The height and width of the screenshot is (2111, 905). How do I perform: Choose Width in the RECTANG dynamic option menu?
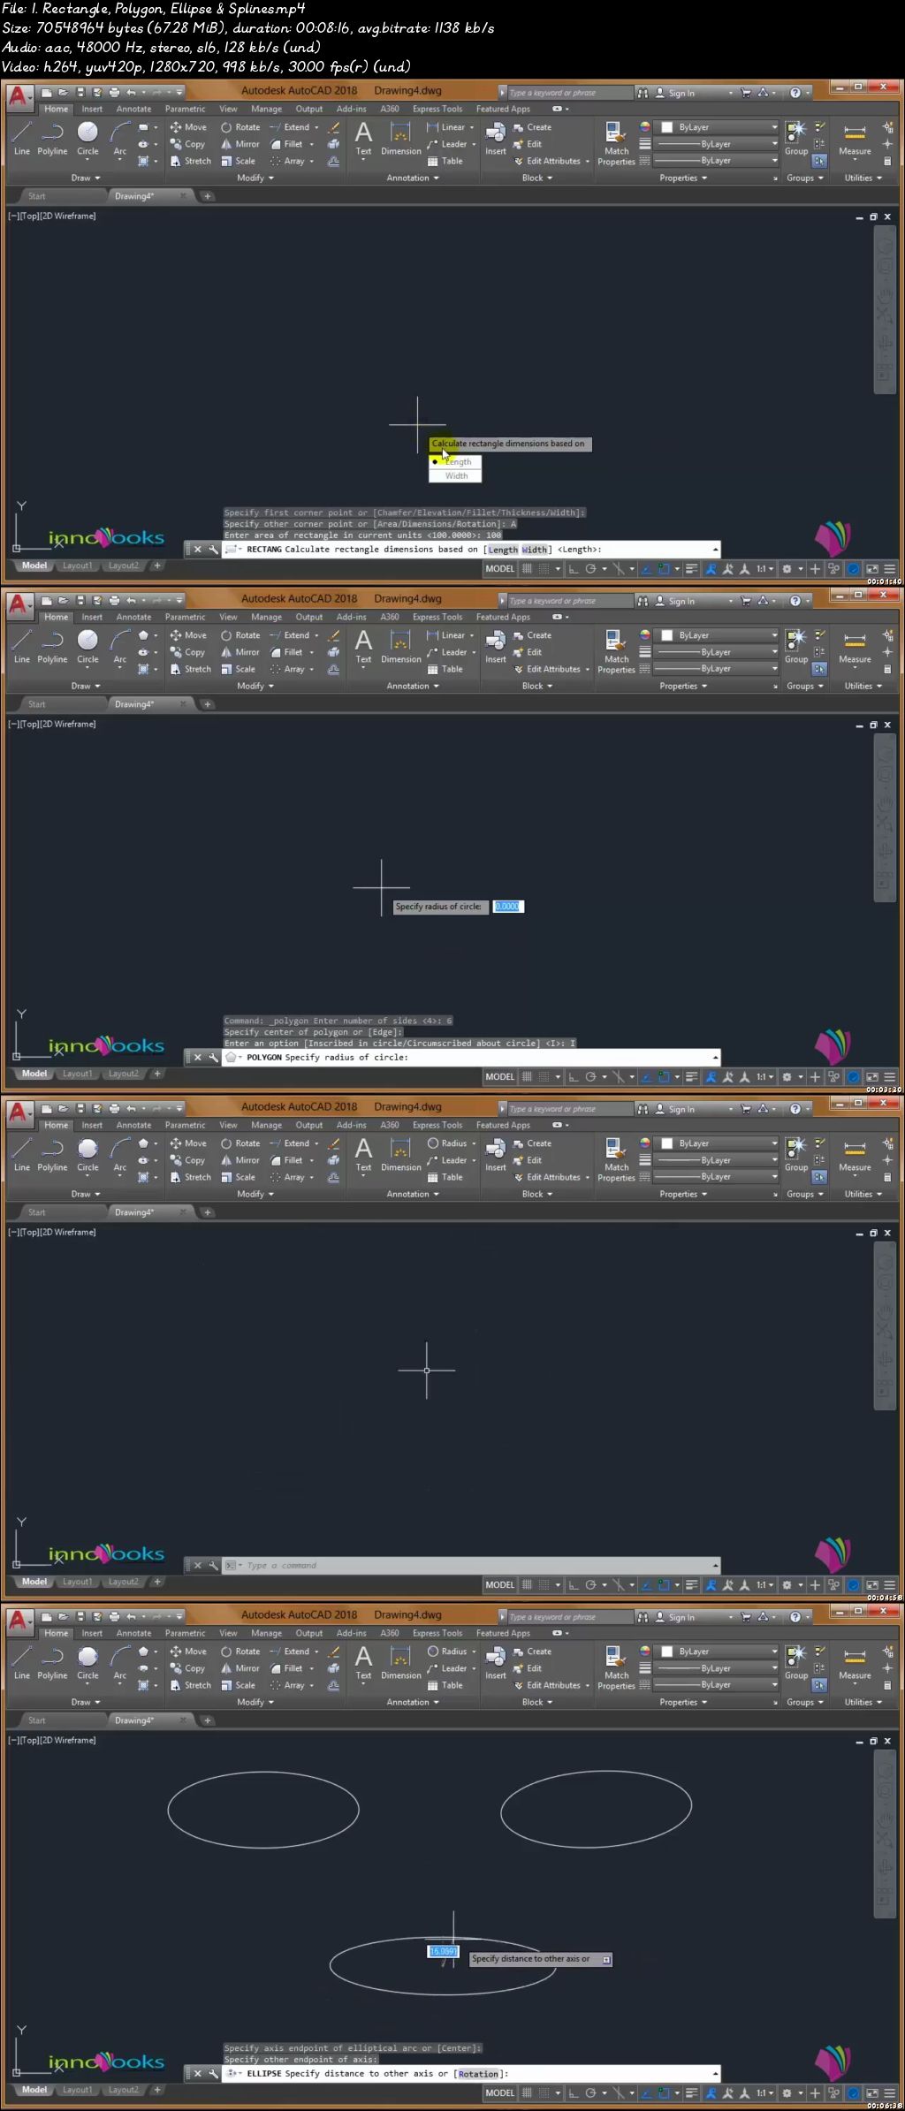coord(456,476)
